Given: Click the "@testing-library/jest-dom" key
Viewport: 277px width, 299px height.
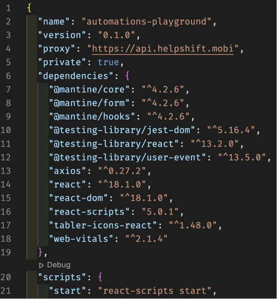Looking at the screenshot, I should click(x=122, y=130).
